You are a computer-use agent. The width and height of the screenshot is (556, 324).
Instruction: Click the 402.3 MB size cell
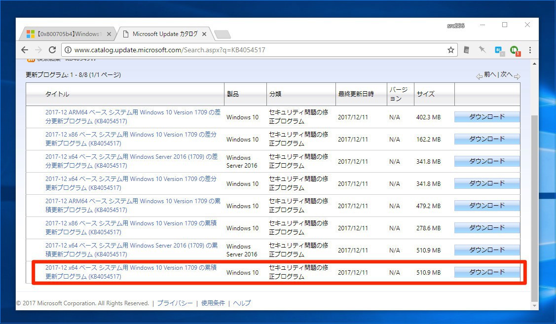click(428, 117)
